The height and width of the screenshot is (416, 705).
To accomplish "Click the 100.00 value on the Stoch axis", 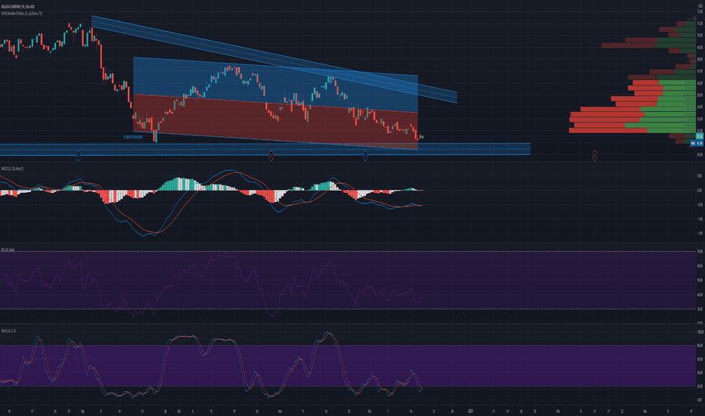I will coord(700,332).
